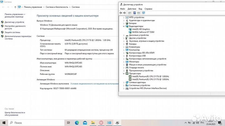Open Настройка удаленного доступа link

coord(15,27)
